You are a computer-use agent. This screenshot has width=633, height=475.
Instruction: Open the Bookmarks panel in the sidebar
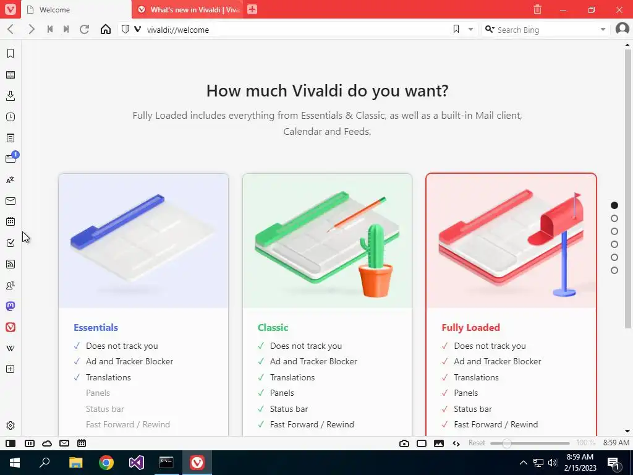pyautogui.click(x=11, y=53)
